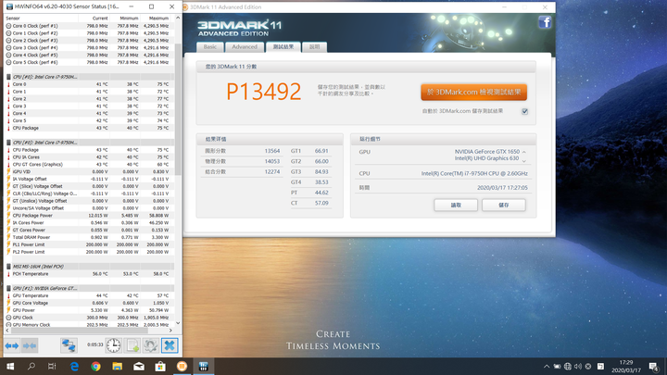Open Task View on the taskbar
Image resolution: width=667 pixels, height=375 pixels.
(52, 366)
